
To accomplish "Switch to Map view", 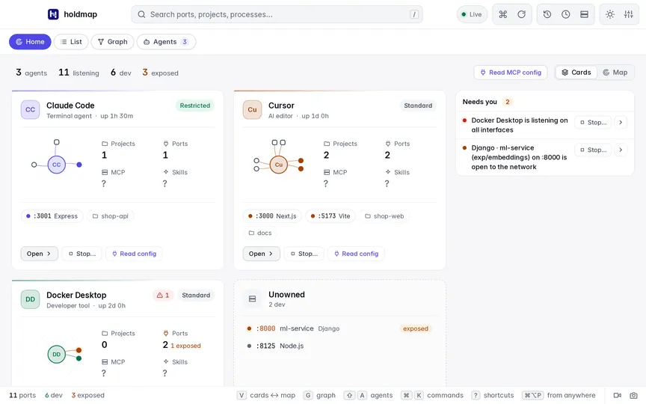I will 615,72.
